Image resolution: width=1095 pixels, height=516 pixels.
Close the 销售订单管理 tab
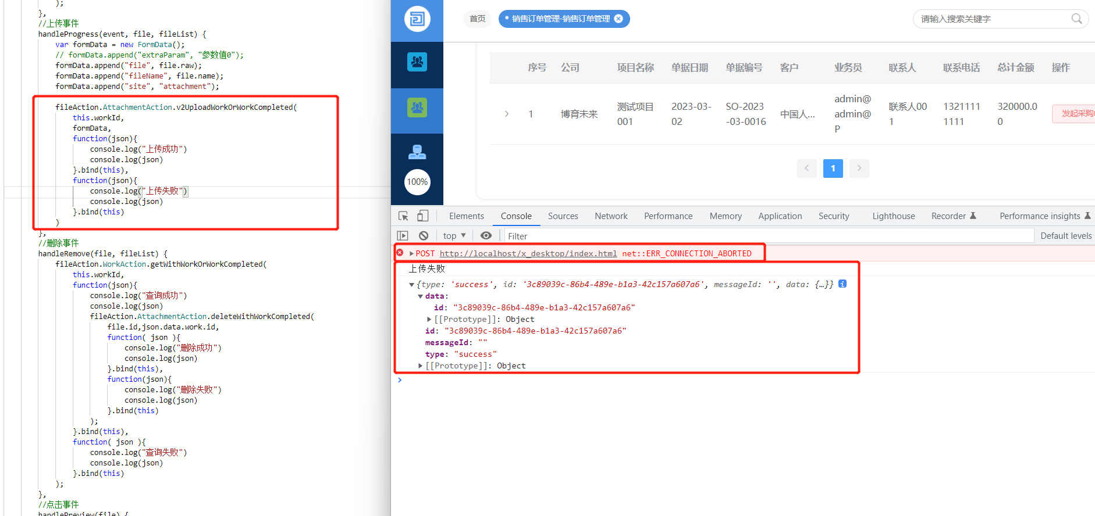[x=618, y=19]
